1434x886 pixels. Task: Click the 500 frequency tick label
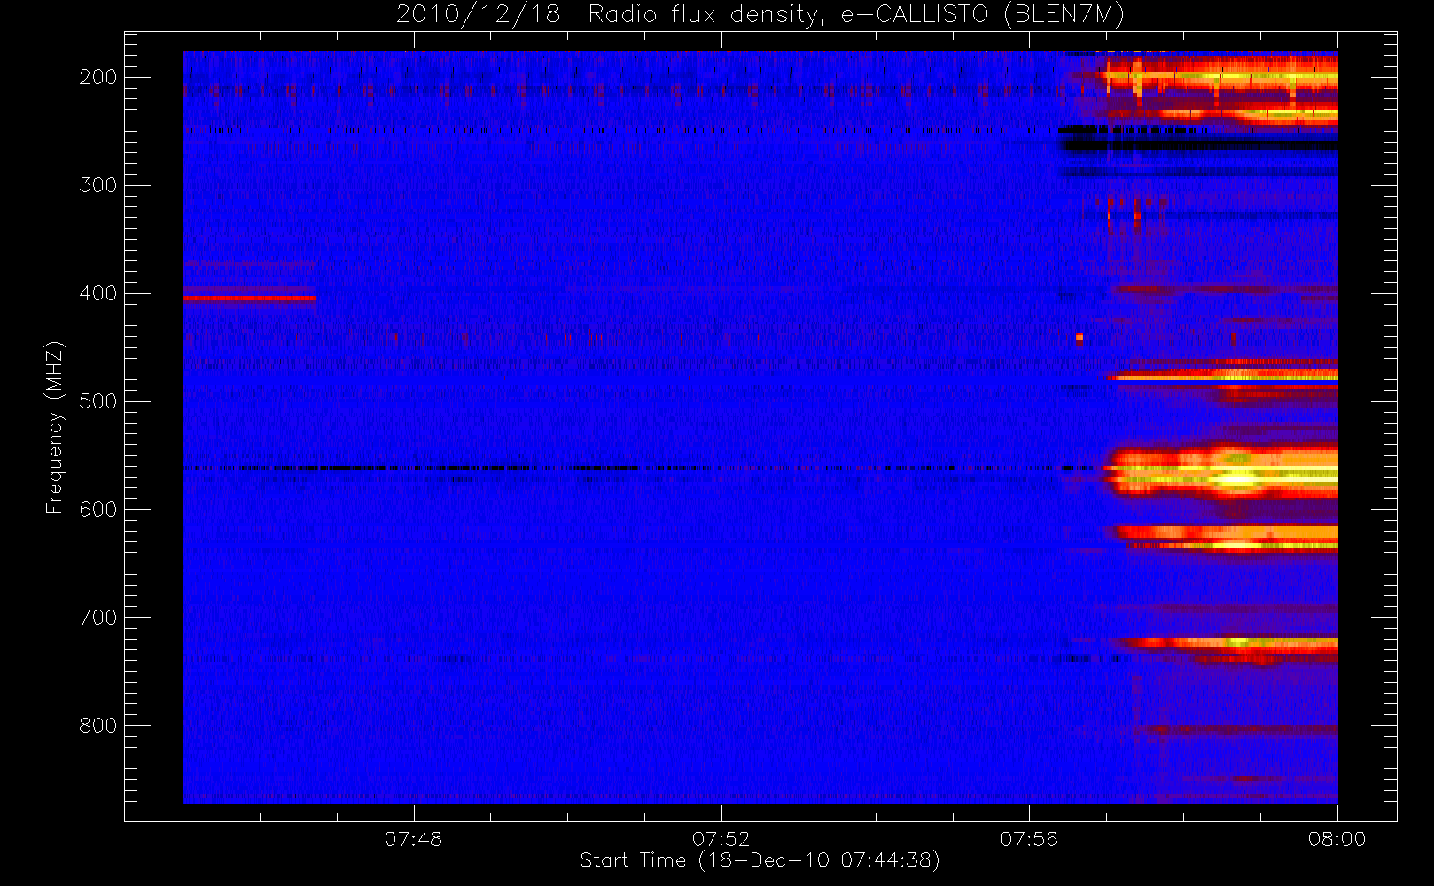(x=97, y=401)
